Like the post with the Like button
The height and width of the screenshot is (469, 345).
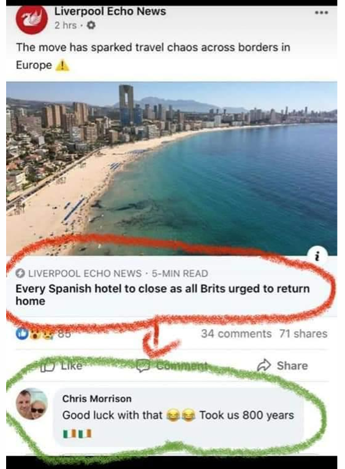click(x=61, y=365)
